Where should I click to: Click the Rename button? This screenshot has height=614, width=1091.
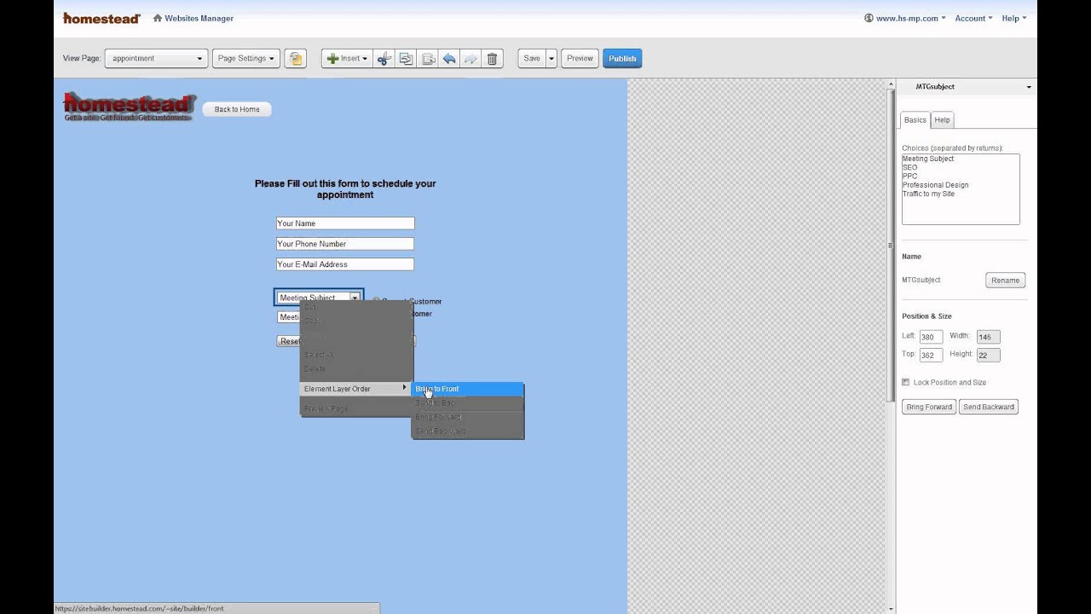point(1005,281)
